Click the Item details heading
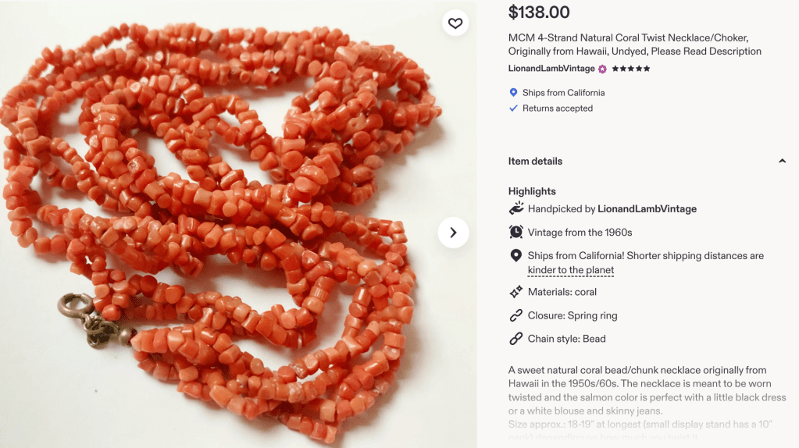This screenshot has height=448, width=799. click(535, 162)
